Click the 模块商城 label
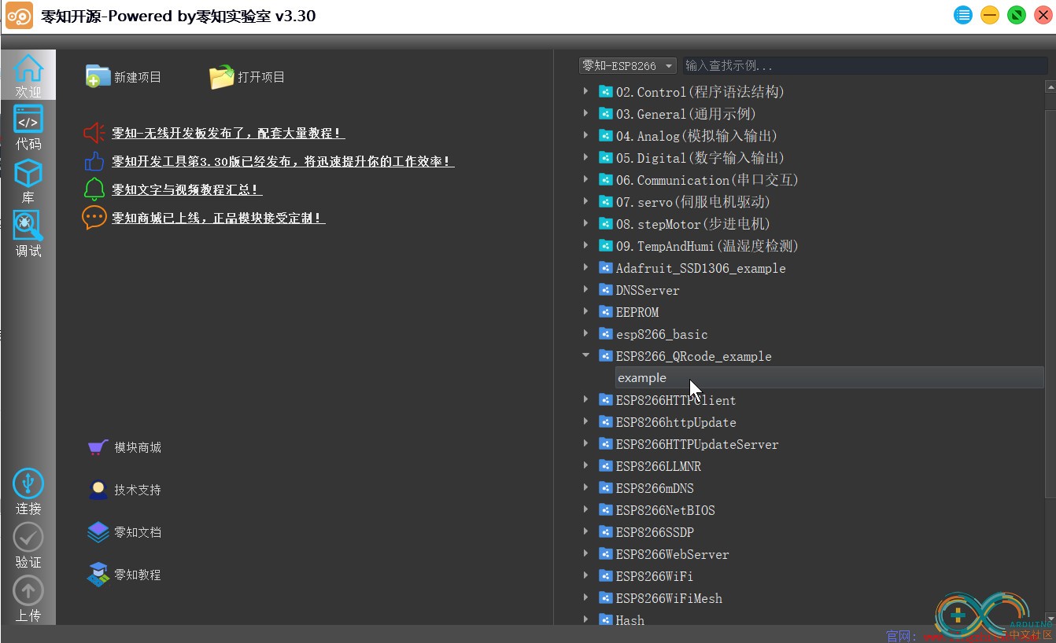The width and height of the screenshot is (1056, 643). coord(138,447)
